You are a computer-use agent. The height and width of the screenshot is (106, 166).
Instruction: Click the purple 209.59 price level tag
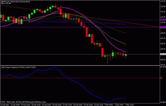[x=163, y=27]
